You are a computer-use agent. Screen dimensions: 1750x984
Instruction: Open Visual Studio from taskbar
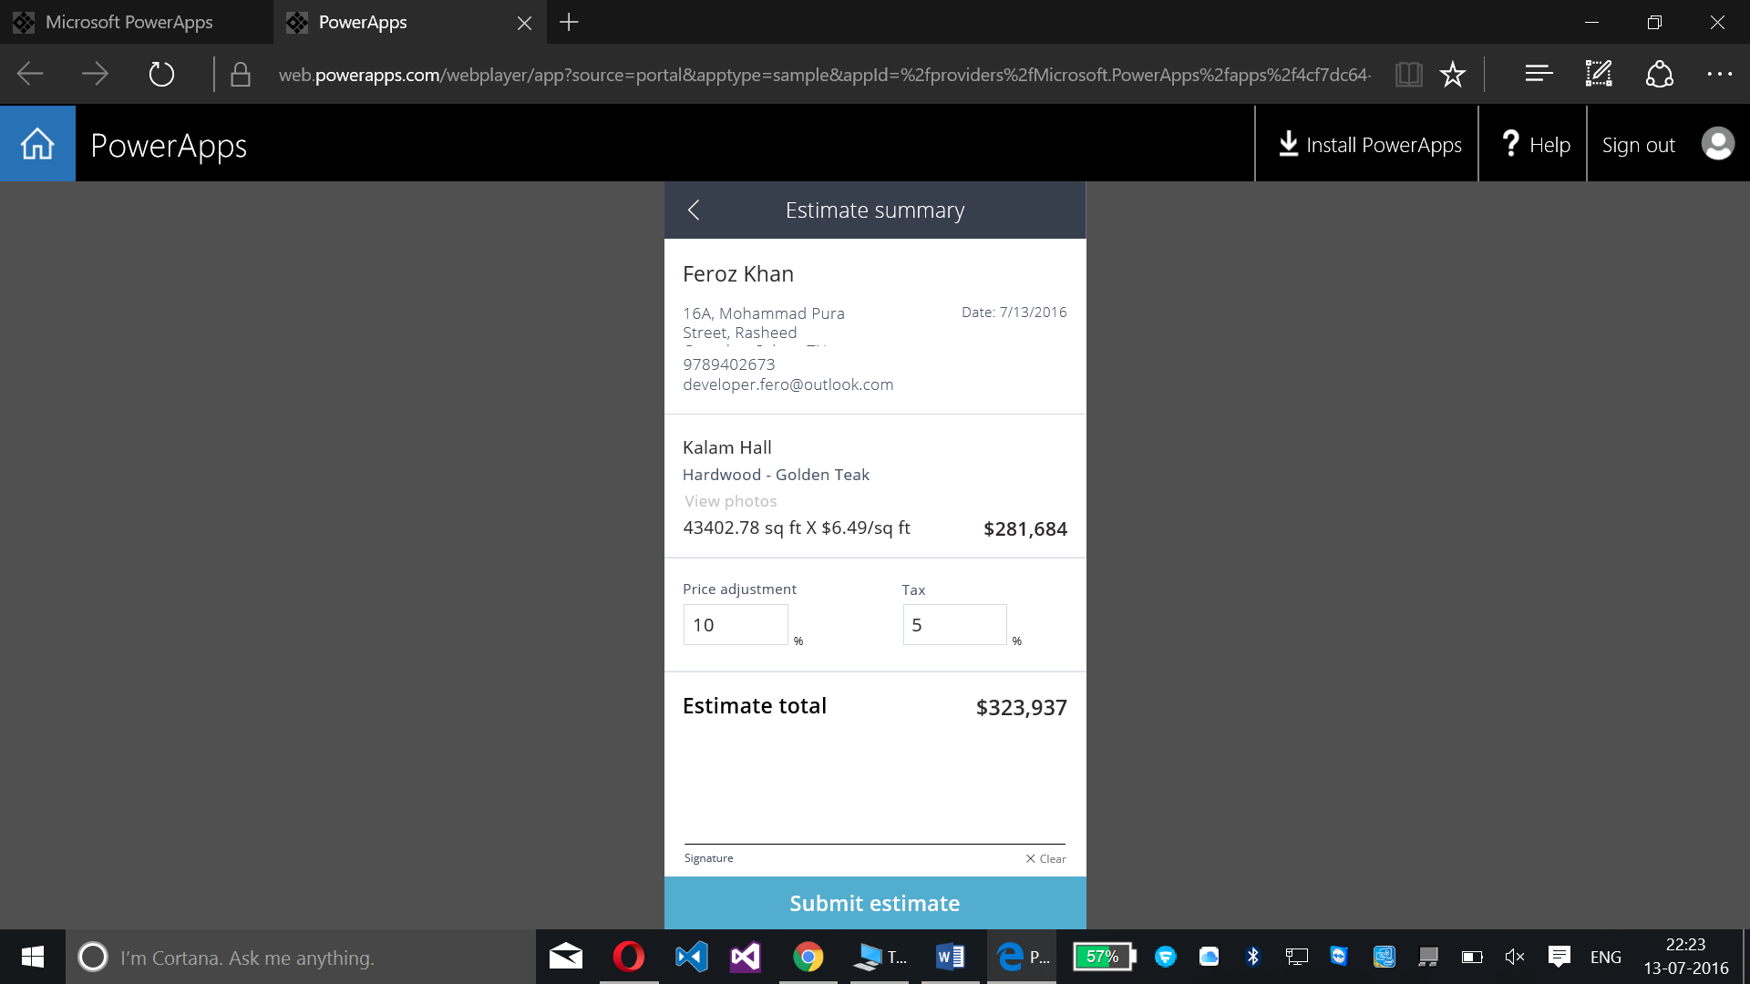[x=746, y=957]
